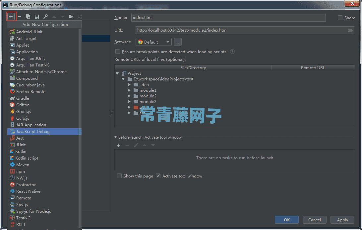This screenshot has height=230, width=362.
Task: Click the Before launch move up arrow
Action: coord(145,145)
